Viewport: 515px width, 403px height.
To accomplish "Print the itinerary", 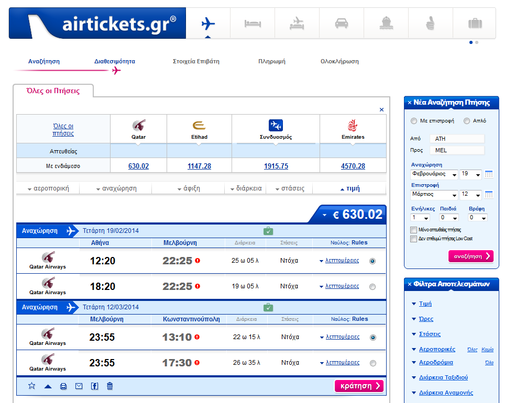I will tap(63, 386).
